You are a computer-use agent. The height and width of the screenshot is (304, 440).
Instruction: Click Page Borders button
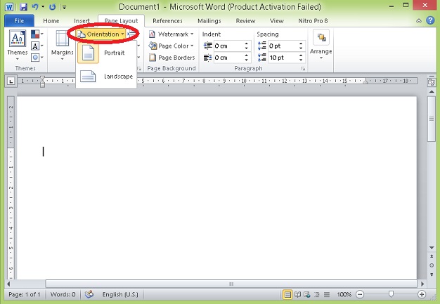point(172,58)
